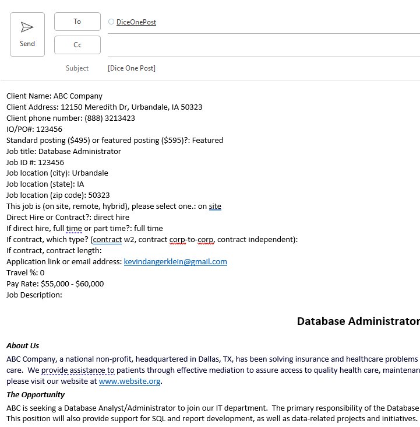Open the To recipients picker
420x427 pixels.
click(77, 22)
